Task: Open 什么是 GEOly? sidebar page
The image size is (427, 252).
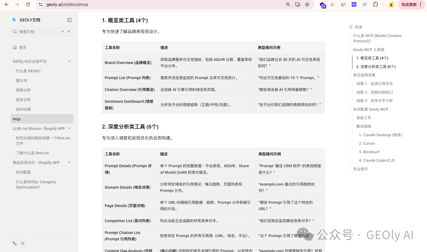Action: coord(28,71)
